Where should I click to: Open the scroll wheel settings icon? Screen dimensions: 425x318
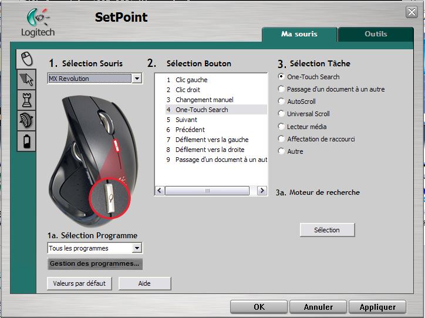tap(26, 120)
